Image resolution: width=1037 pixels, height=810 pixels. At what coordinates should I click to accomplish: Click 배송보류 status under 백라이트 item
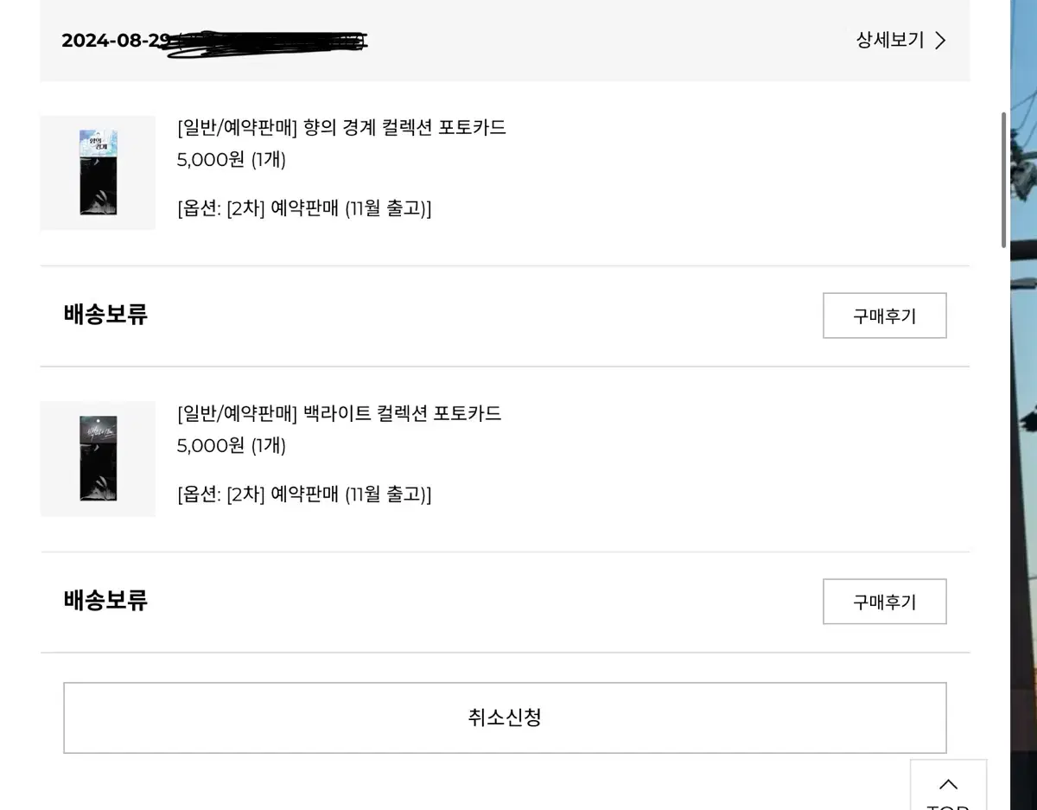(105, 600)
